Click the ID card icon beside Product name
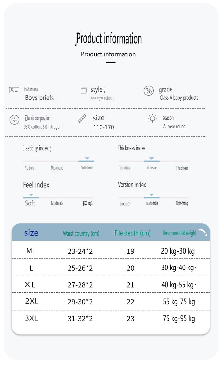222x373 pixels. coord(14,90)
